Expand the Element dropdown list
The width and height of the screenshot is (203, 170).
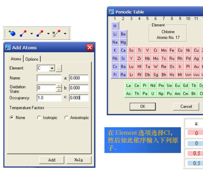pos(52,69)
